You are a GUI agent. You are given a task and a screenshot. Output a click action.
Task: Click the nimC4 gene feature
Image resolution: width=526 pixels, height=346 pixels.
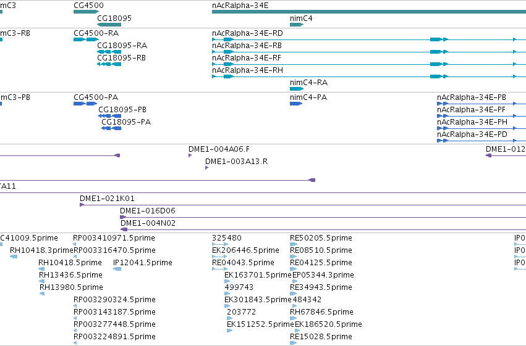coord(297,25)
